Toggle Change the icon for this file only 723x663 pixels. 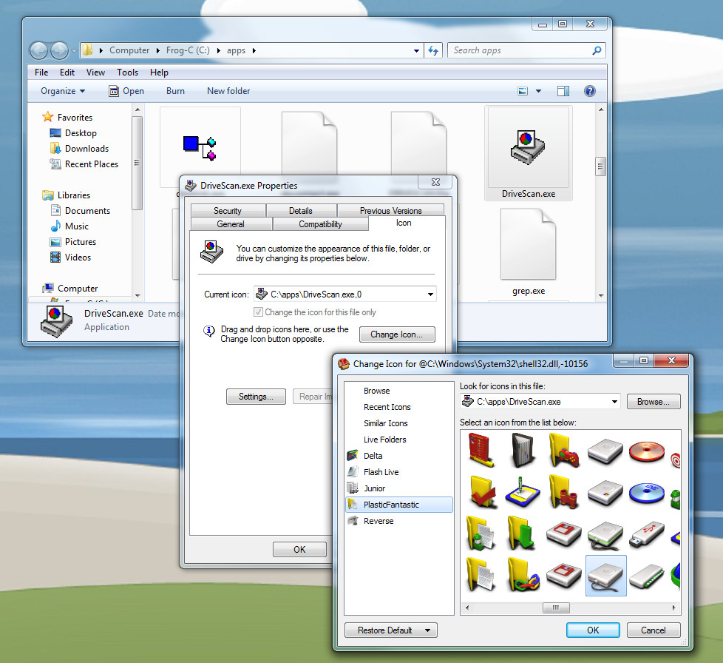pyautogui.click(x=258, y=312)
